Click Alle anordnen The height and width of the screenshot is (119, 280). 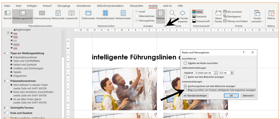[233, 12]
